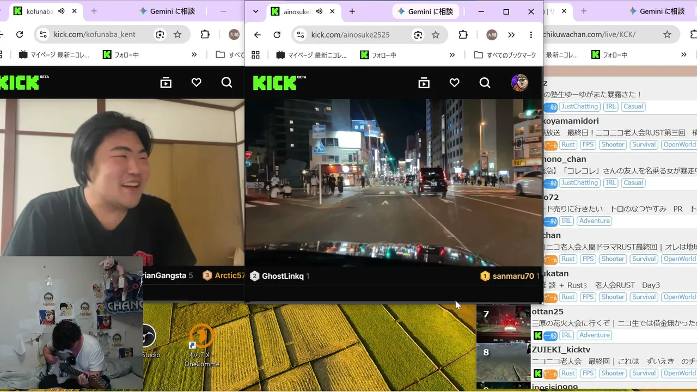Open the tab search dropdown in middle window

point(255,11)
